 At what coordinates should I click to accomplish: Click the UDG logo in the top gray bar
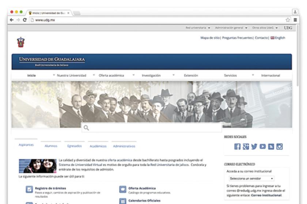pyautogui.click(x=288, y=28)
